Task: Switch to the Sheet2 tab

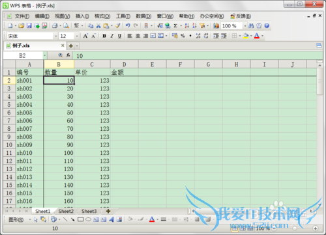Action: coord(66,211)
